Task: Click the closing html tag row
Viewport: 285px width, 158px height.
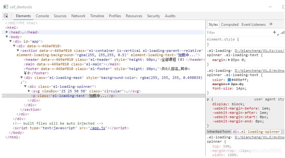Action: (13, 137)
